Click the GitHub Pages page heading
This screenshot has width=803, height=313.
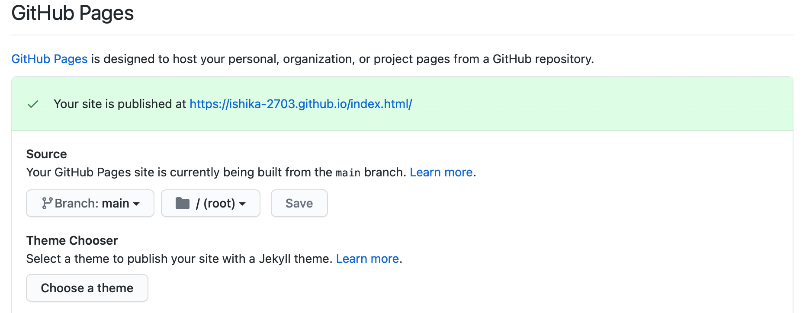73,13
